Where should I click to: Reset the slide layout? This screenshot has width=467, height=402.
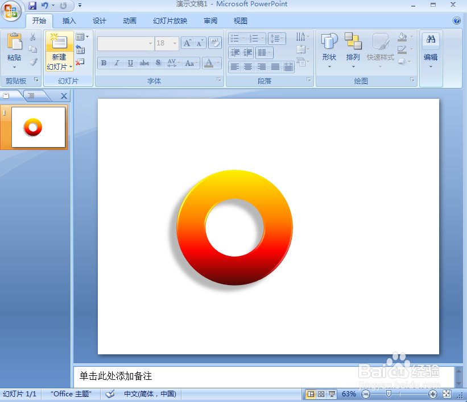point(80,49)
